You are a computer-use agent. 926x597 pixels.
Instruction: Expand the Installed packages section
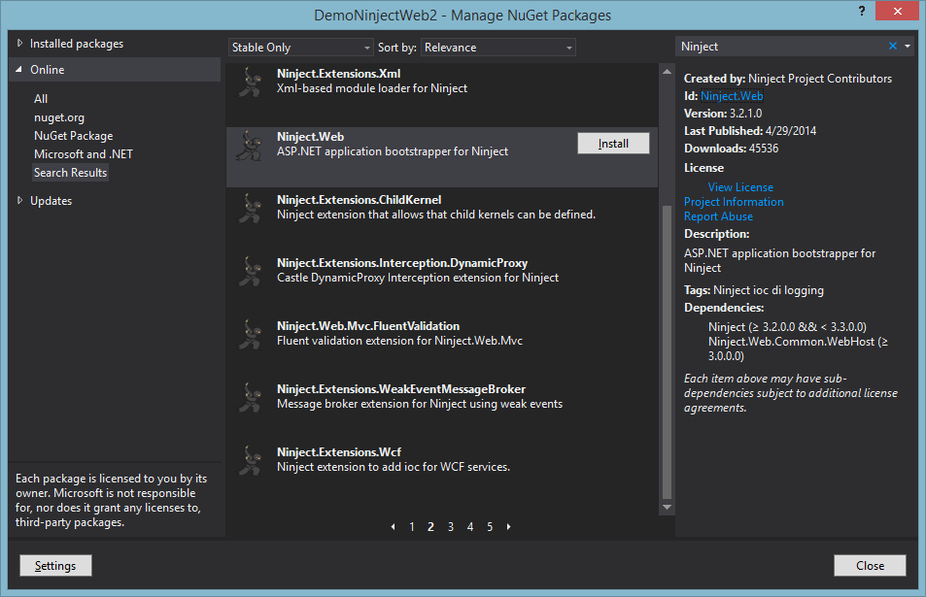(x=19, y=43)
